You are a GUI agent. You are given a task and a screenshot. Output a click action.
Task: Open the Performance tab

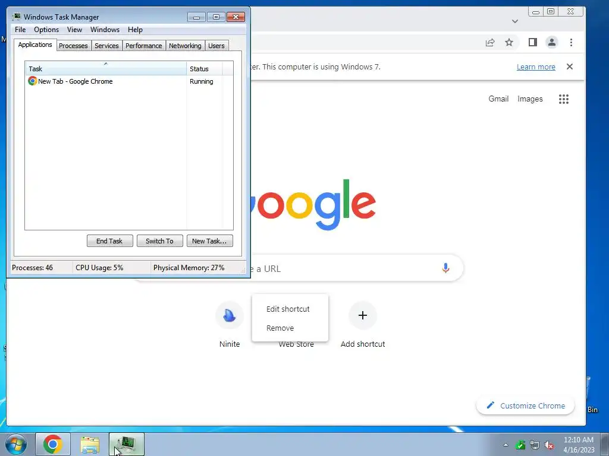tap(144, 46)
